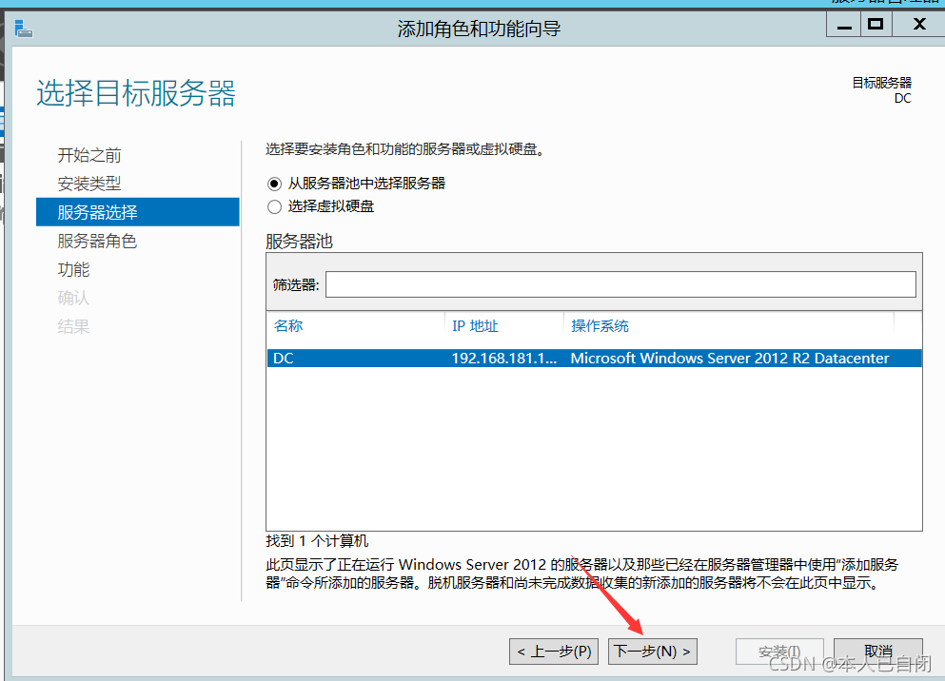The height and width of the screenshot is (681, 945).
Task: Open the 服务器角色 step
Action: click(97, 241)
